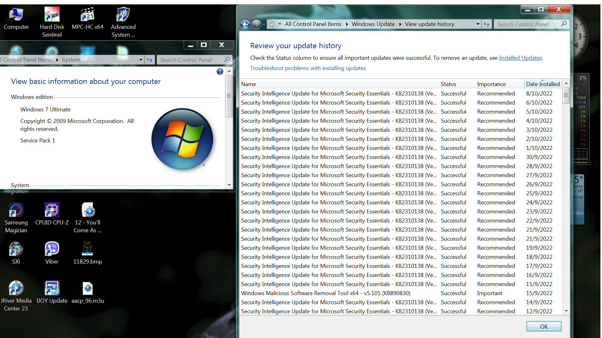
Task: Select the 12 - You'll Come As file
Action: [87, 218]
